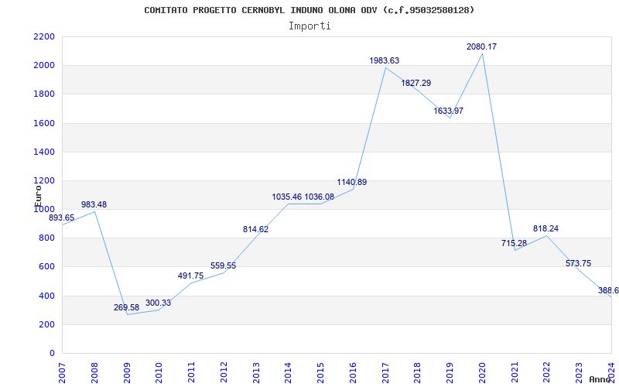Click the 2020 x-axis label
Image resolution: width=619 pixels, height=387 pixels.
pos(482,372)
